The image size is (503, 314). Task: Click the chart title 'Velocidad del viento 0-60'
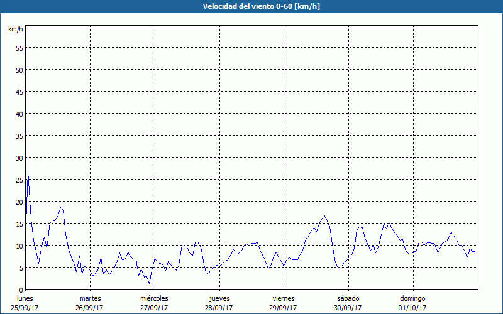click(x=251, y=6)
